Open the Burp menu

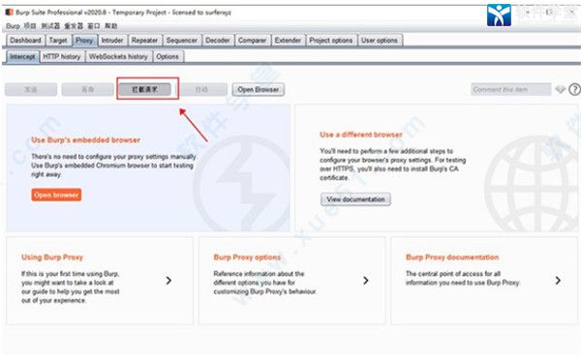click(x=13, y=26)
